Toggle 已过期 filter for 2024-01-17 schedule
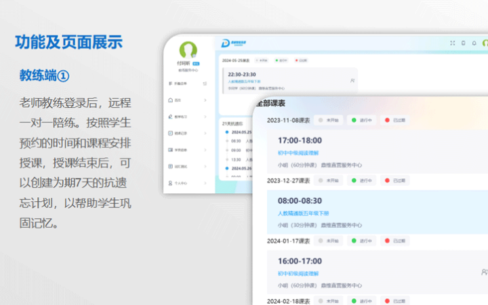 pos(396,241)
